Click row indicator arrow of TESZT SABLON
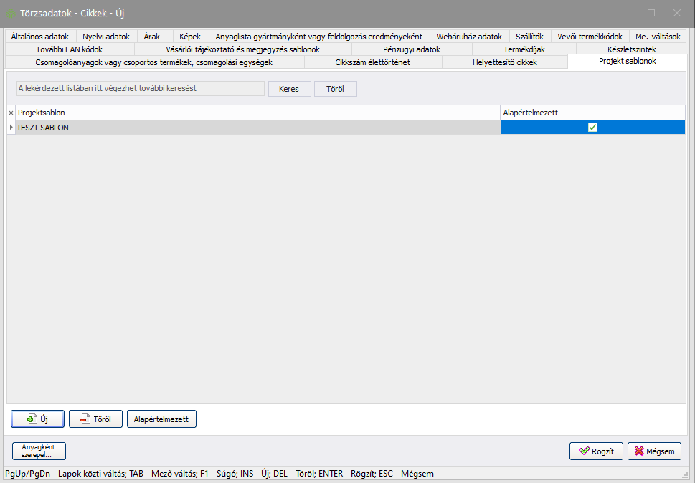 click(11, 128)
